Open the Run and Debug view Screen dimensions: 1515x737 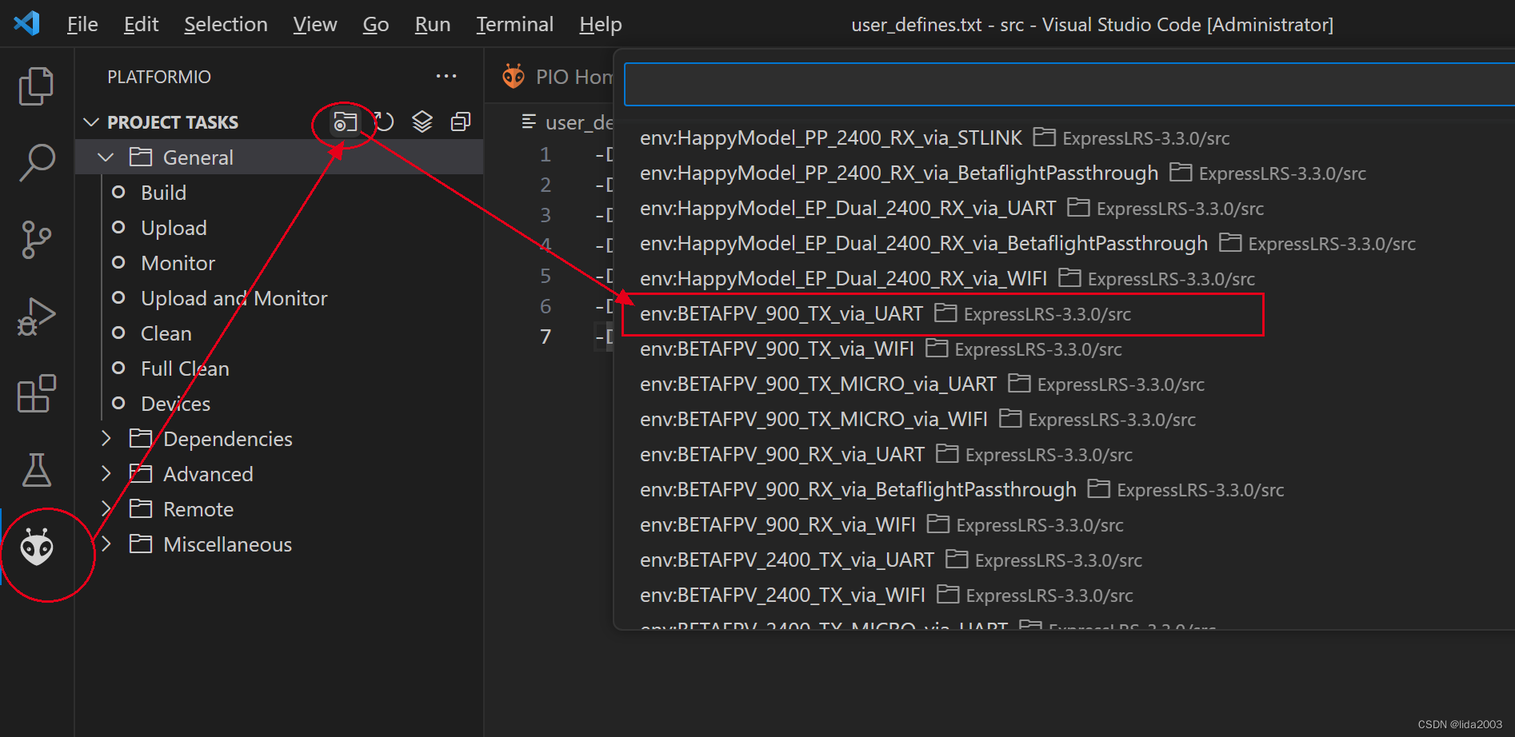[36, 317]
